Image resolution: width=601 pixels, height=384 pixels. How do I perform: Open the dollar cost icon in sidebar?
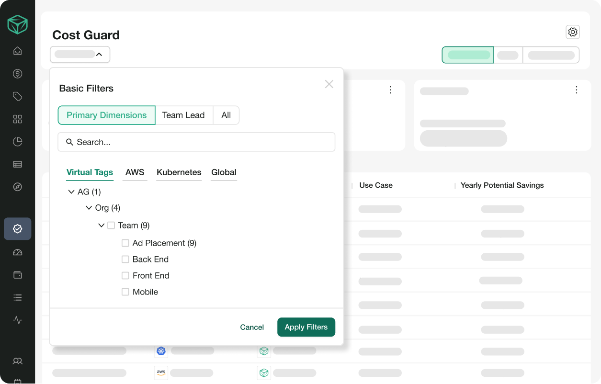(x=18, y=74)
